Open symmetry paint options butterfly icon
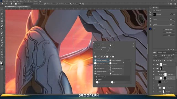 pyautogui.click(x=83, y=4)
